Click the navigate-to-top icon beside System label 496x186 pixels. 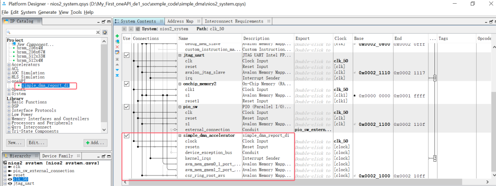pos(124,29)
